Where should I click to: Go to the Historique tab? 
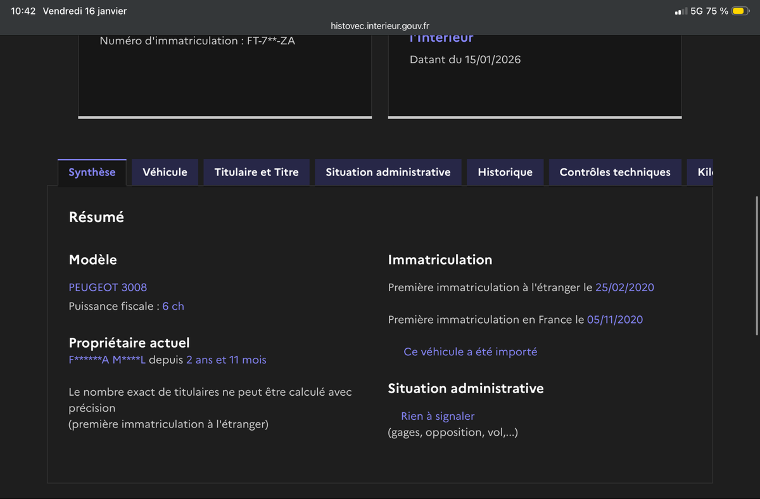(505, 172)
